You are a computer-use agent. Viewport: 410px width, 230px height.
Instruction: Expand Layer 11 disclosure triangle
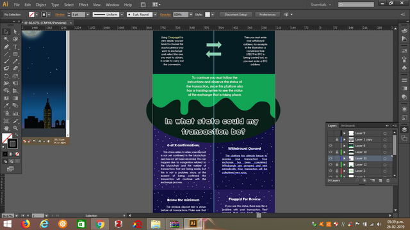click(x=345, y=158)
